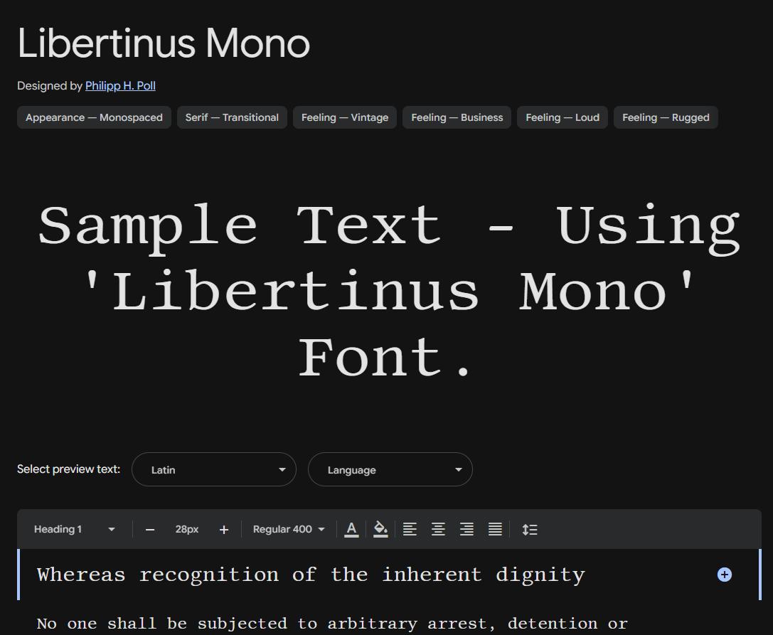
Task: Select the Feeling — Loud tag
Action: point(563,117)
